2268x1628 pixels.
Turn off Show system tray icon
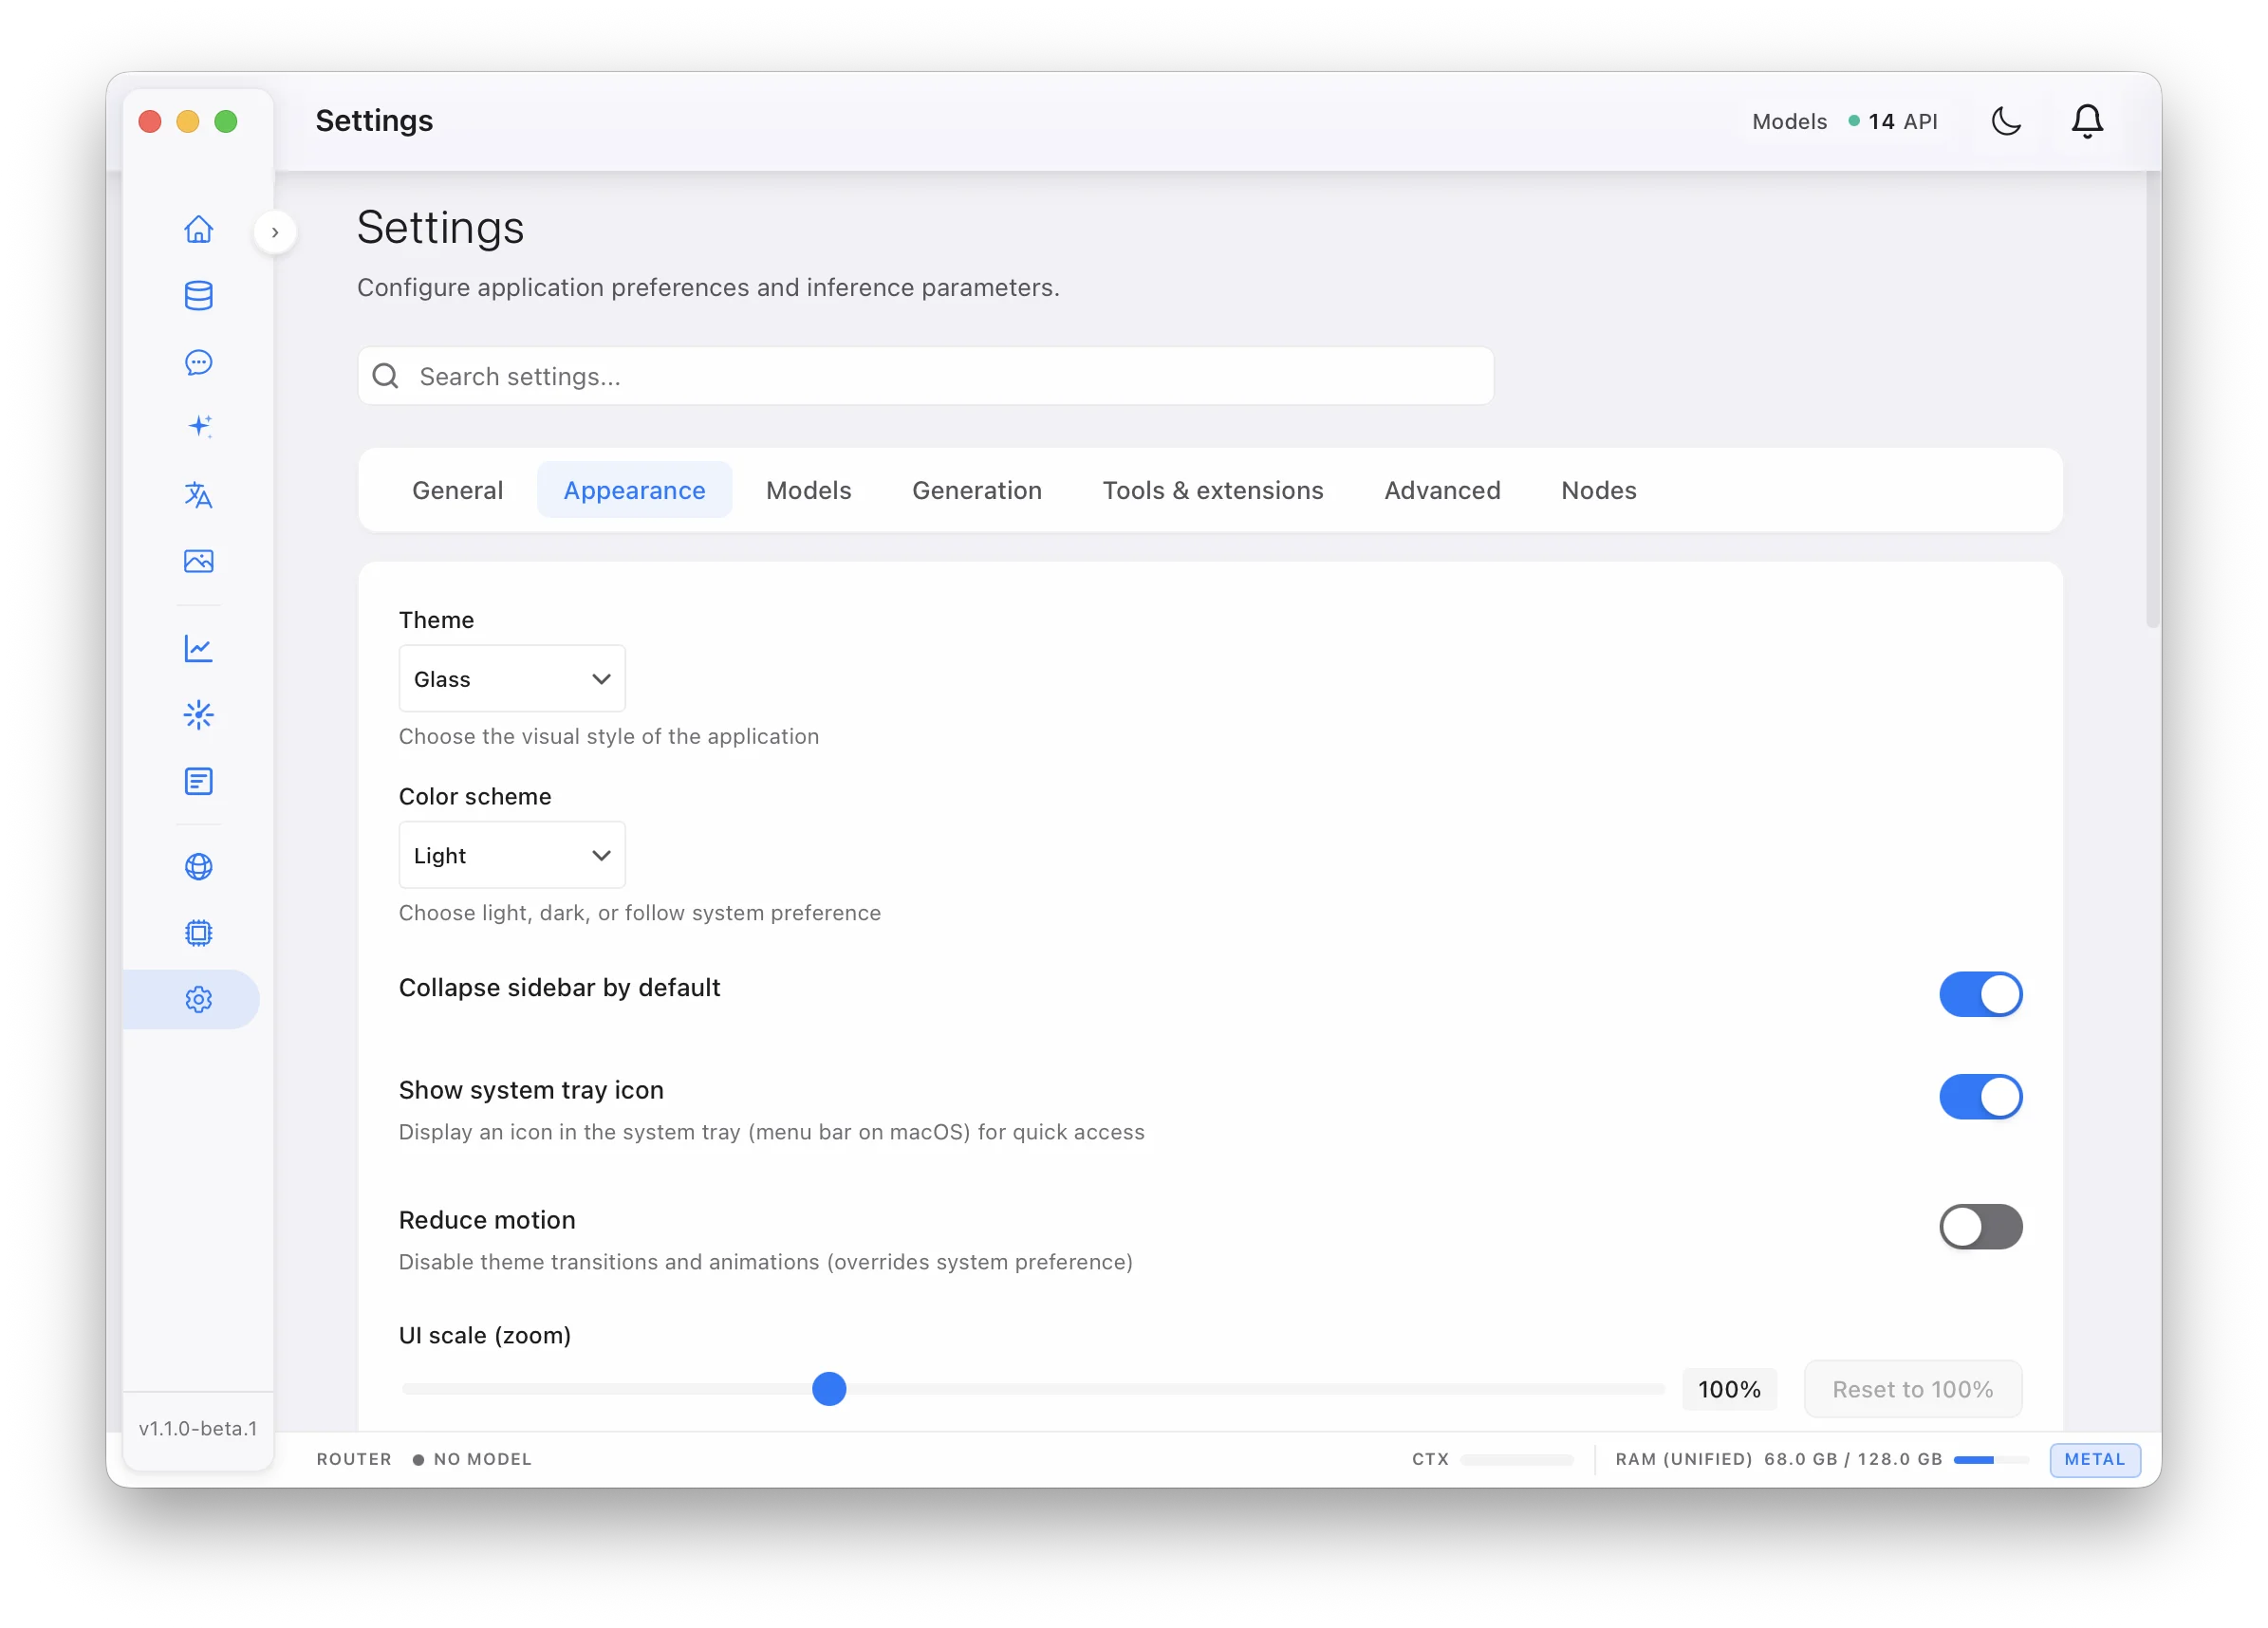[1981, 1097]
